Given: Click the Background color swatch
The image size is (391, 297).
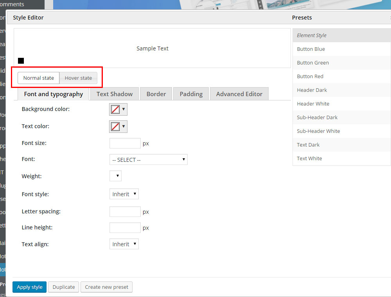Looking at the screenshot, I should 115,109.
